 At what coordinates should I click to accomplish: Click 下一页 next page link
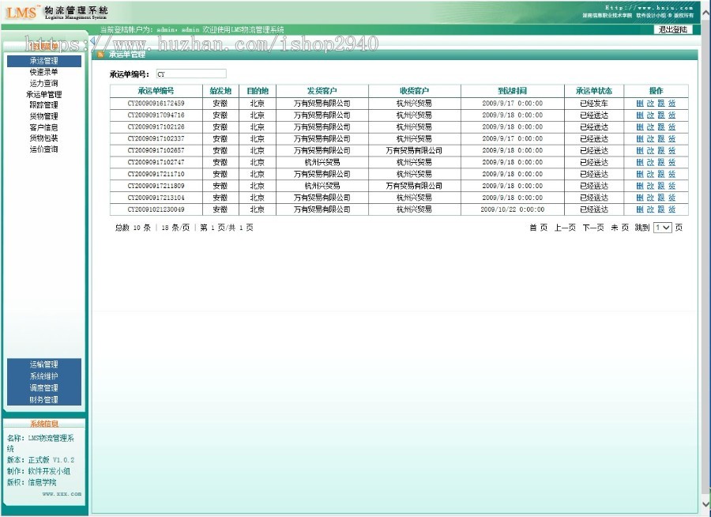pyautogui.click(x=593, y=228)
